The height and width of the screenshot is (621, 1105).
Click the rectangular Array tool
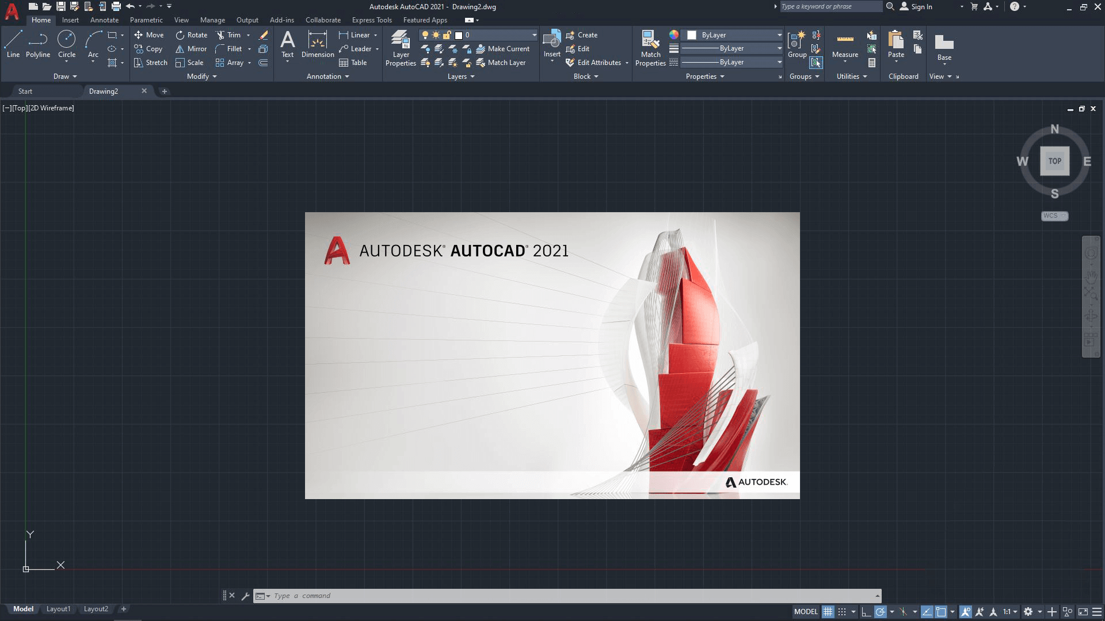click(230, 63)
